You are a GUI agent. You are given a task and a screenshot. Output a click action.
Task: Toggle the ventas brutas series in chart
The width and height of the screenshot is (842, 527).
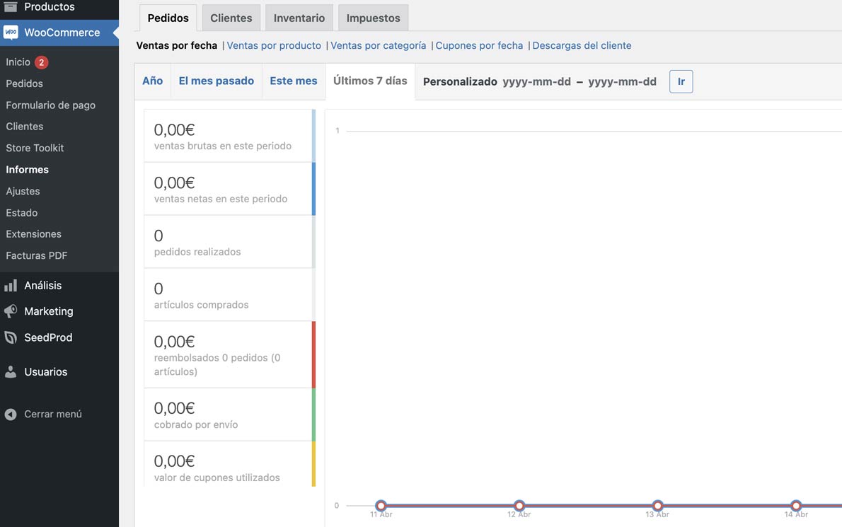tap(229, 136)
